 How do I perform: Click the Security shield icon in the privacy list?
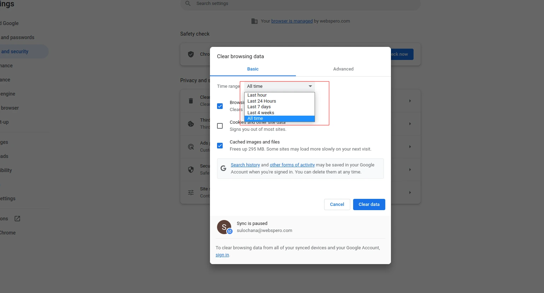coord(191,170)
